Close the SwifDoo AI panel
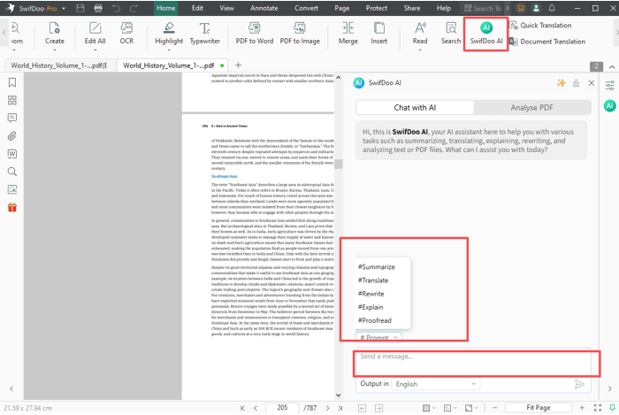Screen dimensions: 619x415 point(592,83)
